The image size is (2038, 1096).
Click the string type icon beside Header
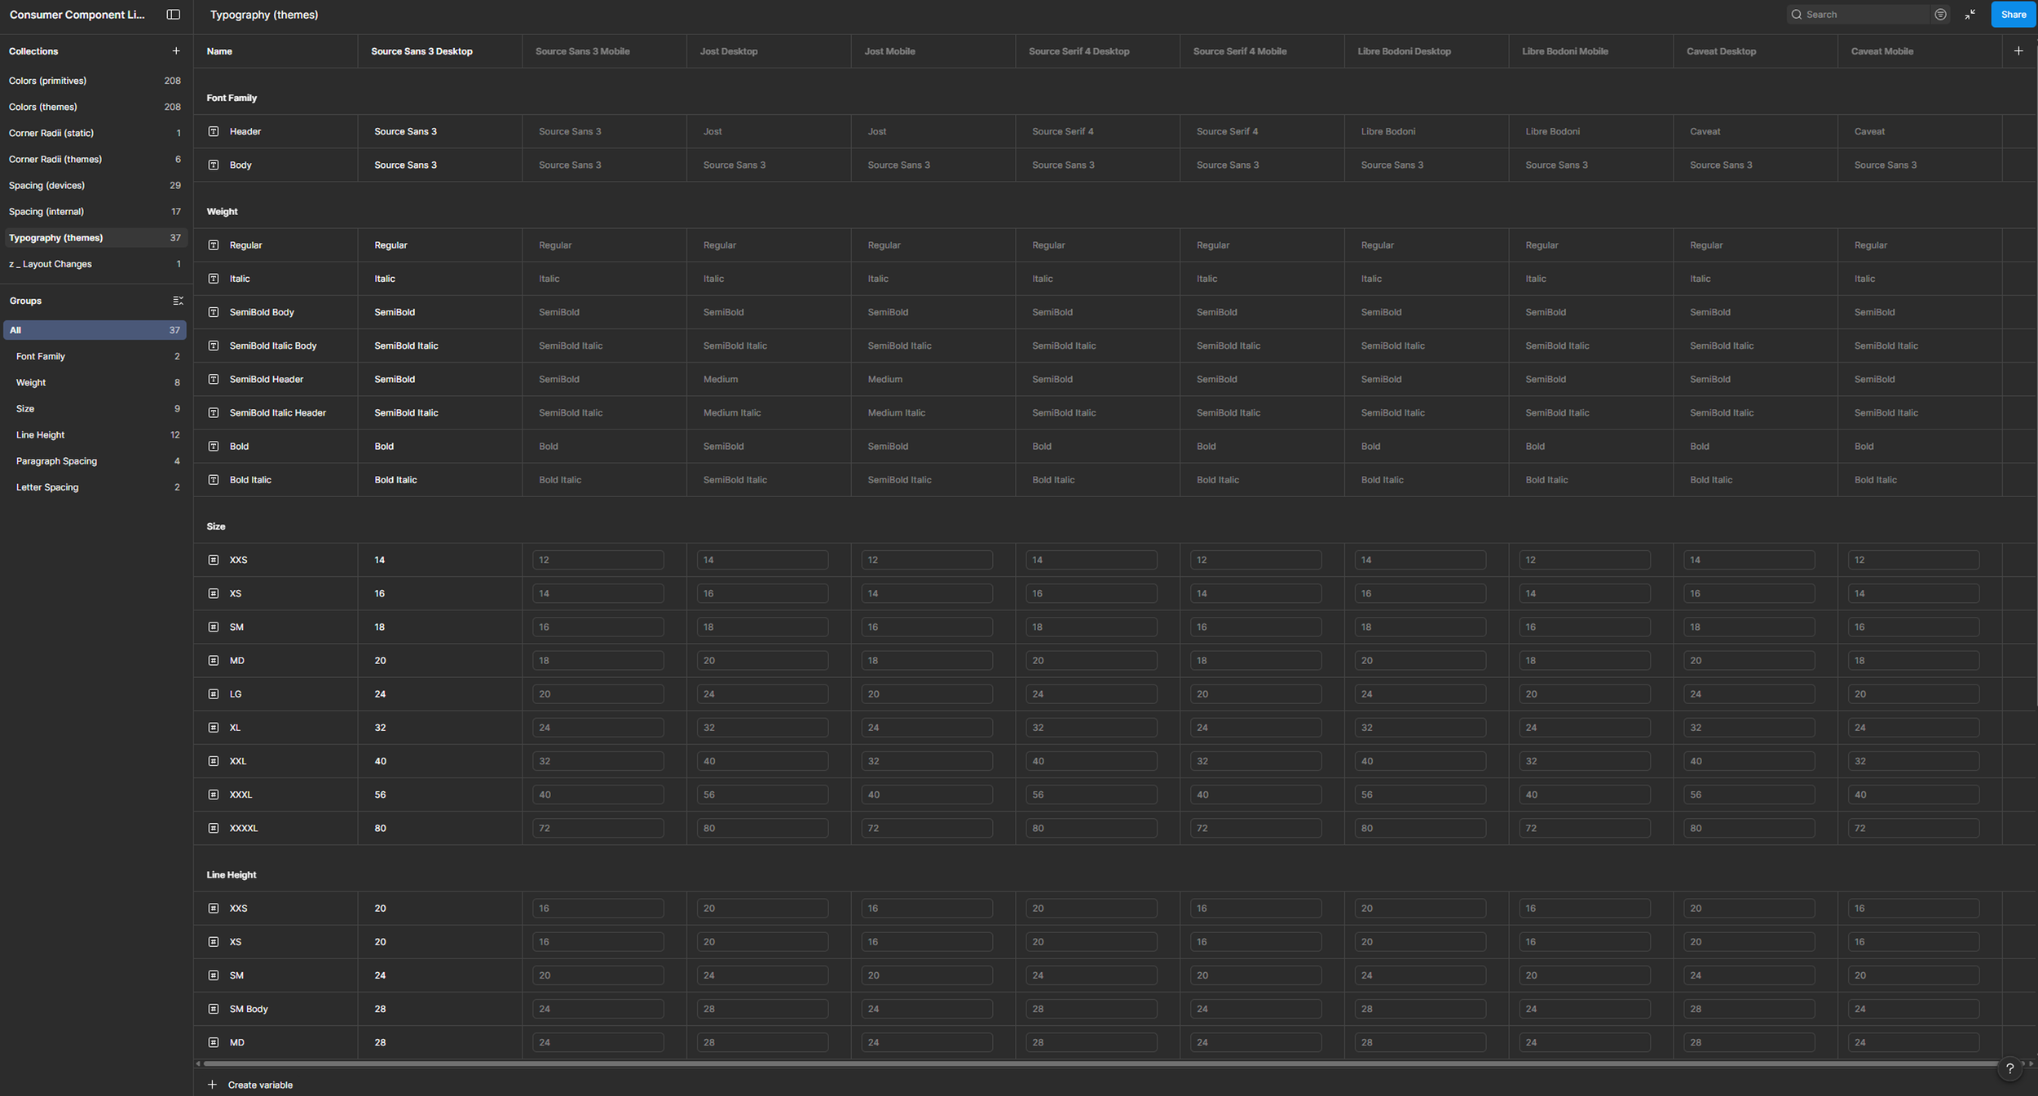tap(214, 131)
